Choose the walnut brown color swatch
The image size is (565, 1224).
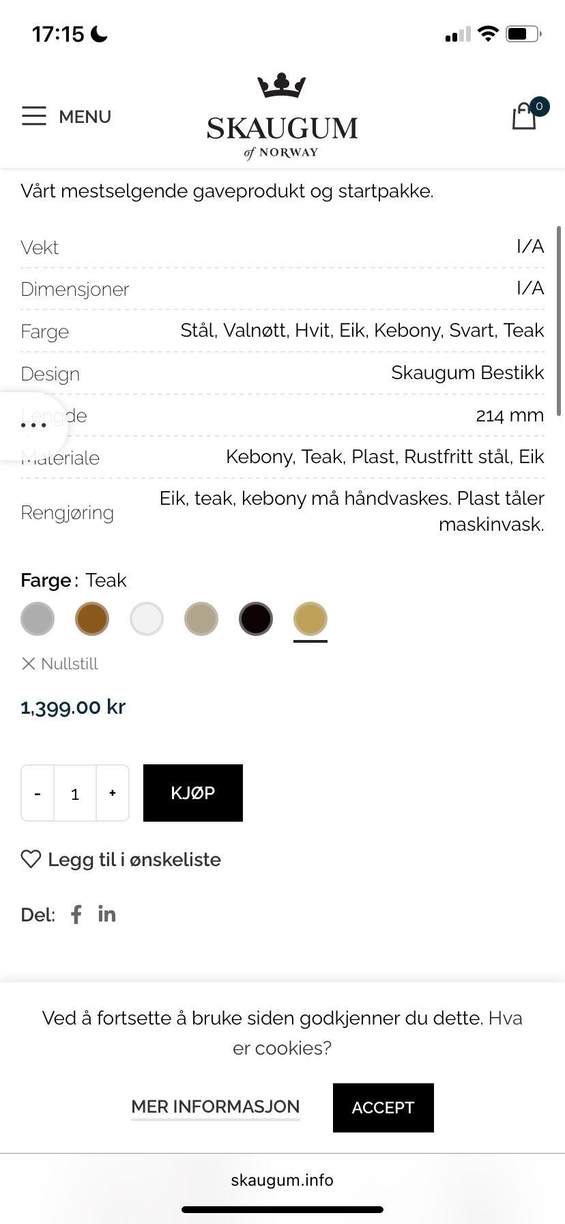(92, 620)
